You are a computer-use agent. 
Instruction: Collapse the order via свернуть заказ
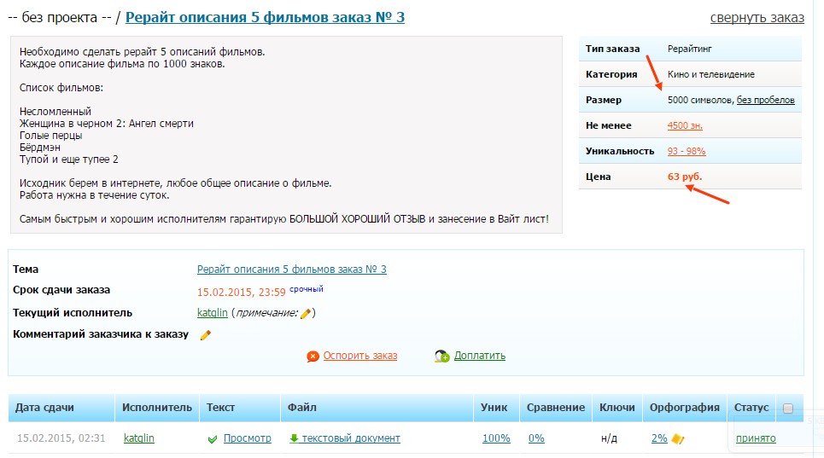(757, 18)
